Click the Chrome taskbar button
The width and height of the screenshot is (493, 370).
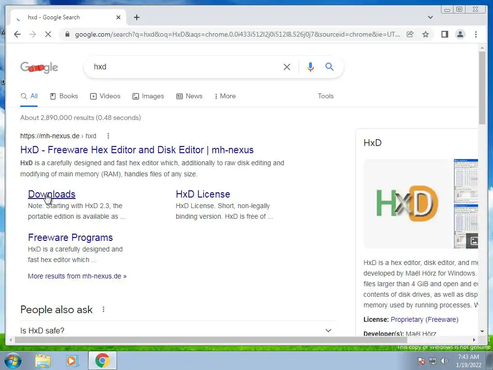coord(102,360)
